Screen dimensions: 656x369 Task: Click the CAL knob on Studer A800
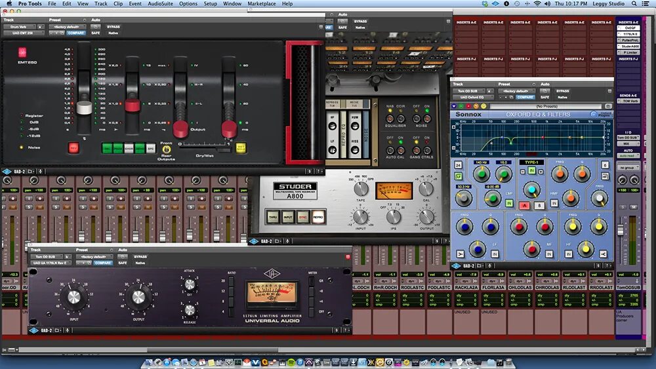(x=426, y=189)
